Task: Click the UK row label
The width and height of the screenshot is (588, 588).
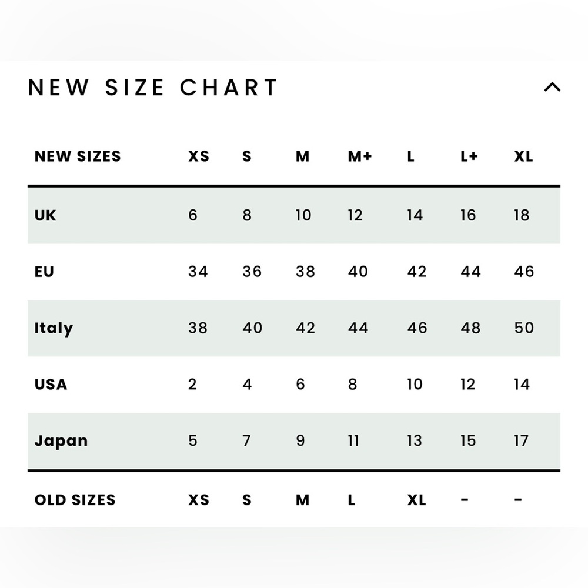Action: pyautogui.click(x=45, y=215)
